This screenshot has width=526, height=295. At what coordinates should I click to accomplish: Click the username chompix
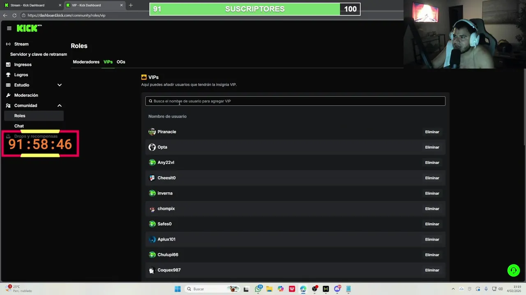(166, 209)
